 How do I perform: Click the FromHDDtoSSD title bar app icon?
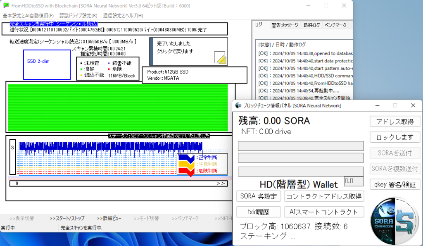click(6, 6)
